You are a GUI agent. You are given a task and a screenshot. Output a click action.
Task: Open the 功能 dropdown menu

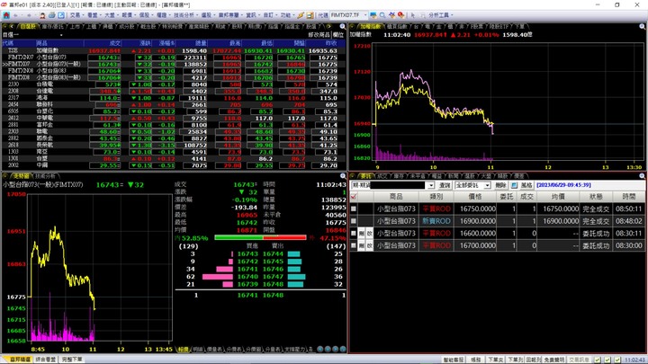pyautogui.click(x=287, y=15)
